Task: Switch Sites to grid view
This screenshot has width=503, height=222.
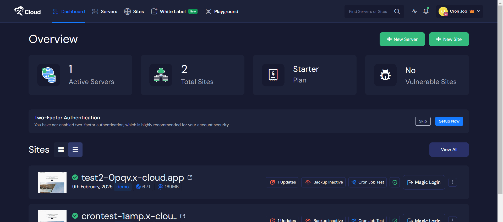Action: [x=61, y=149]
